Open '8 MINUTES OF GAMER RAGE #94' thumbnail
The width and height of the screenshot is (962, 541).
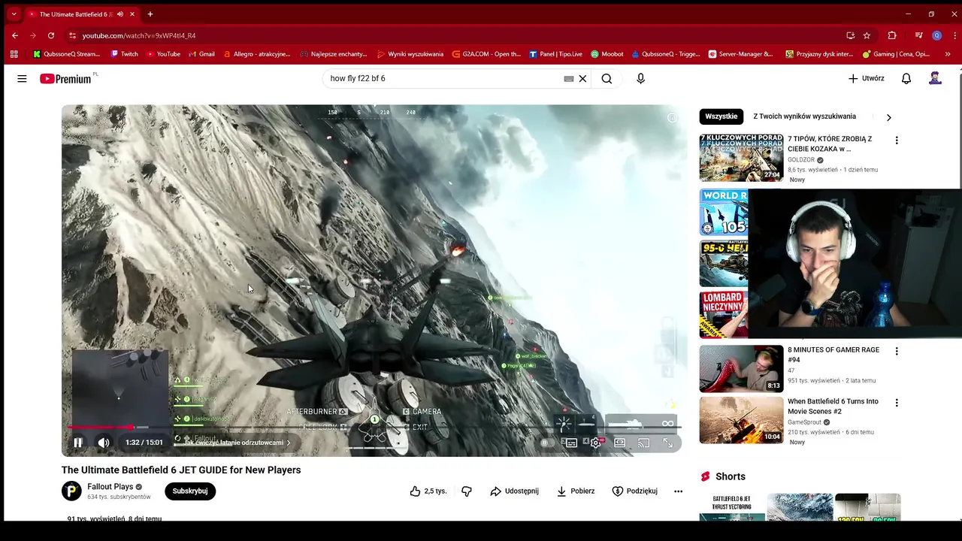click(x=741, y=368)
